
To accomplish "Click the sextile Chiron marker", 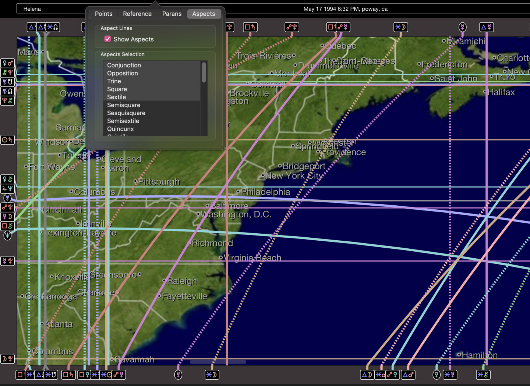I will (x=483, y=375).
